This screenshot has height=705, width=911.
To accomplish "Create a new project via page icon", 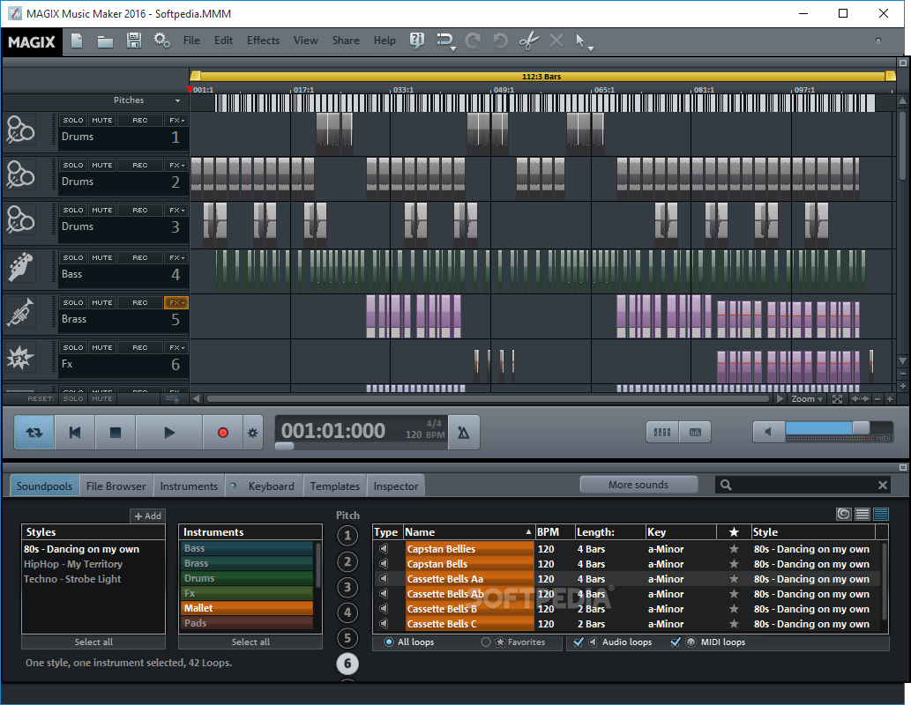I will (x=77, y=41).
